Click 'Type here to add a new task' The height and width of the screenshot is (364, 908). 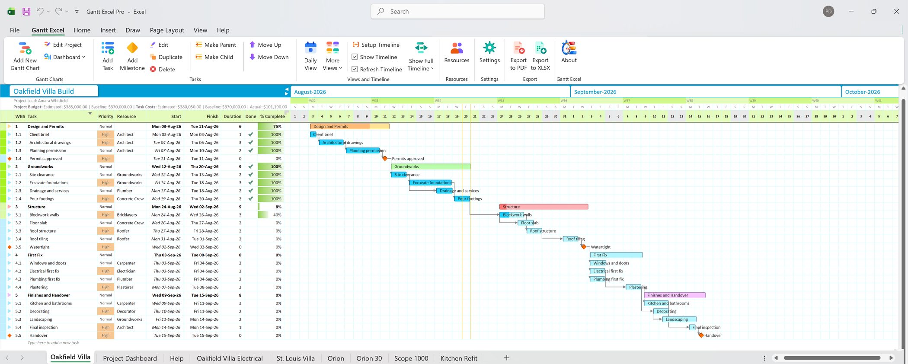[53, 343]
